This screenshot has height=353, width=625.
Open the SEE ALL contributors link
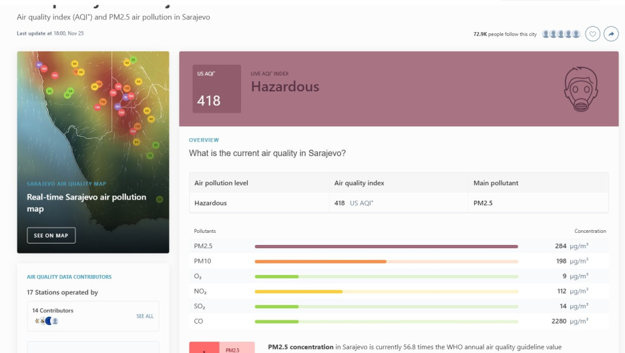(145, 316)
